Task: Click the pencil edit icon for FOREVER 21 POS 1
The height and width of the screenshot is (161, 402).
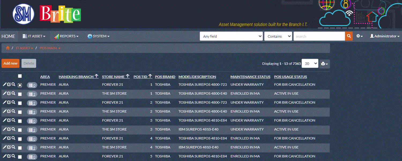Action: click(5, 84)
